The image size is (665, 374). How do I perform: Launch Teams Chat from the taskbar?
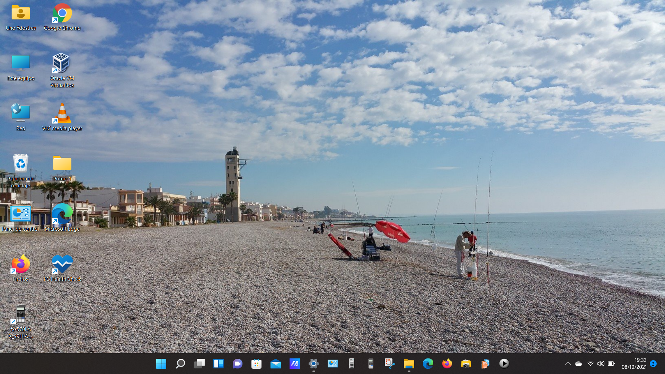click(x=238, y=363)
